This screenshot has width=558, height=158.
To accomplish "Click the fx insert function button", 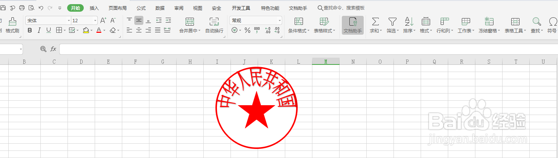I will click(53, 49).
